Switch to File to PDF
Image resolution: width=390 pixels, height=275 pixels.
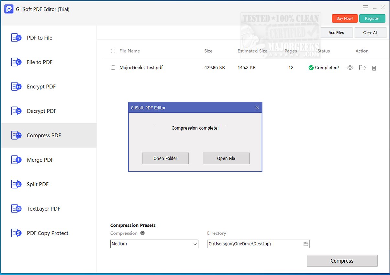pyautogui.click(x=49, y=62)
